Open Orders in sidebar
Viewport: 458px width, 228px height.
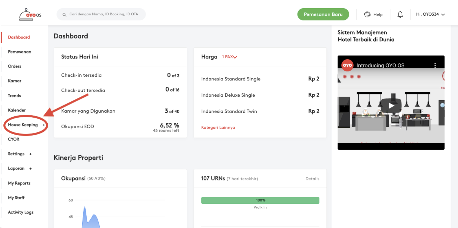point(15,66)
